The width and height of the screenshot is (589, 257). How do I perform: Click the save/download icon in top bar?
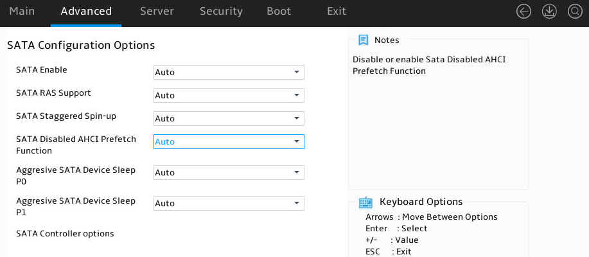click(549, 12)
